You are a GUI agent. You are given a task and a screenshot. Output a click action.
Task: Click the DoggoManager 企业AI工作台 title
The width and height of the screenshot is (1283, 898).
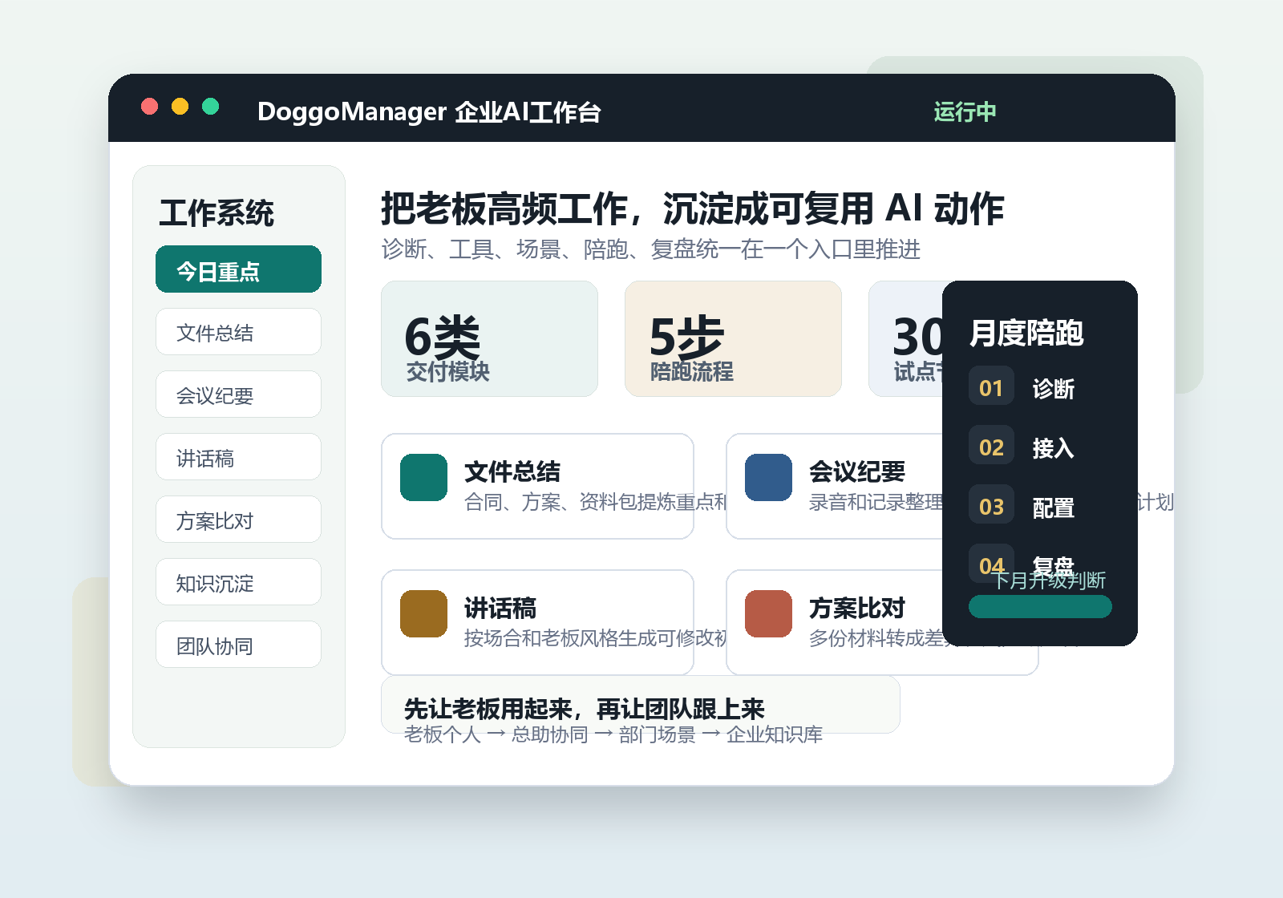coord(429,111)
